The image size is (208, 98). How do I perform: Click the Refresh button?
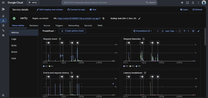tap(197, 10)
